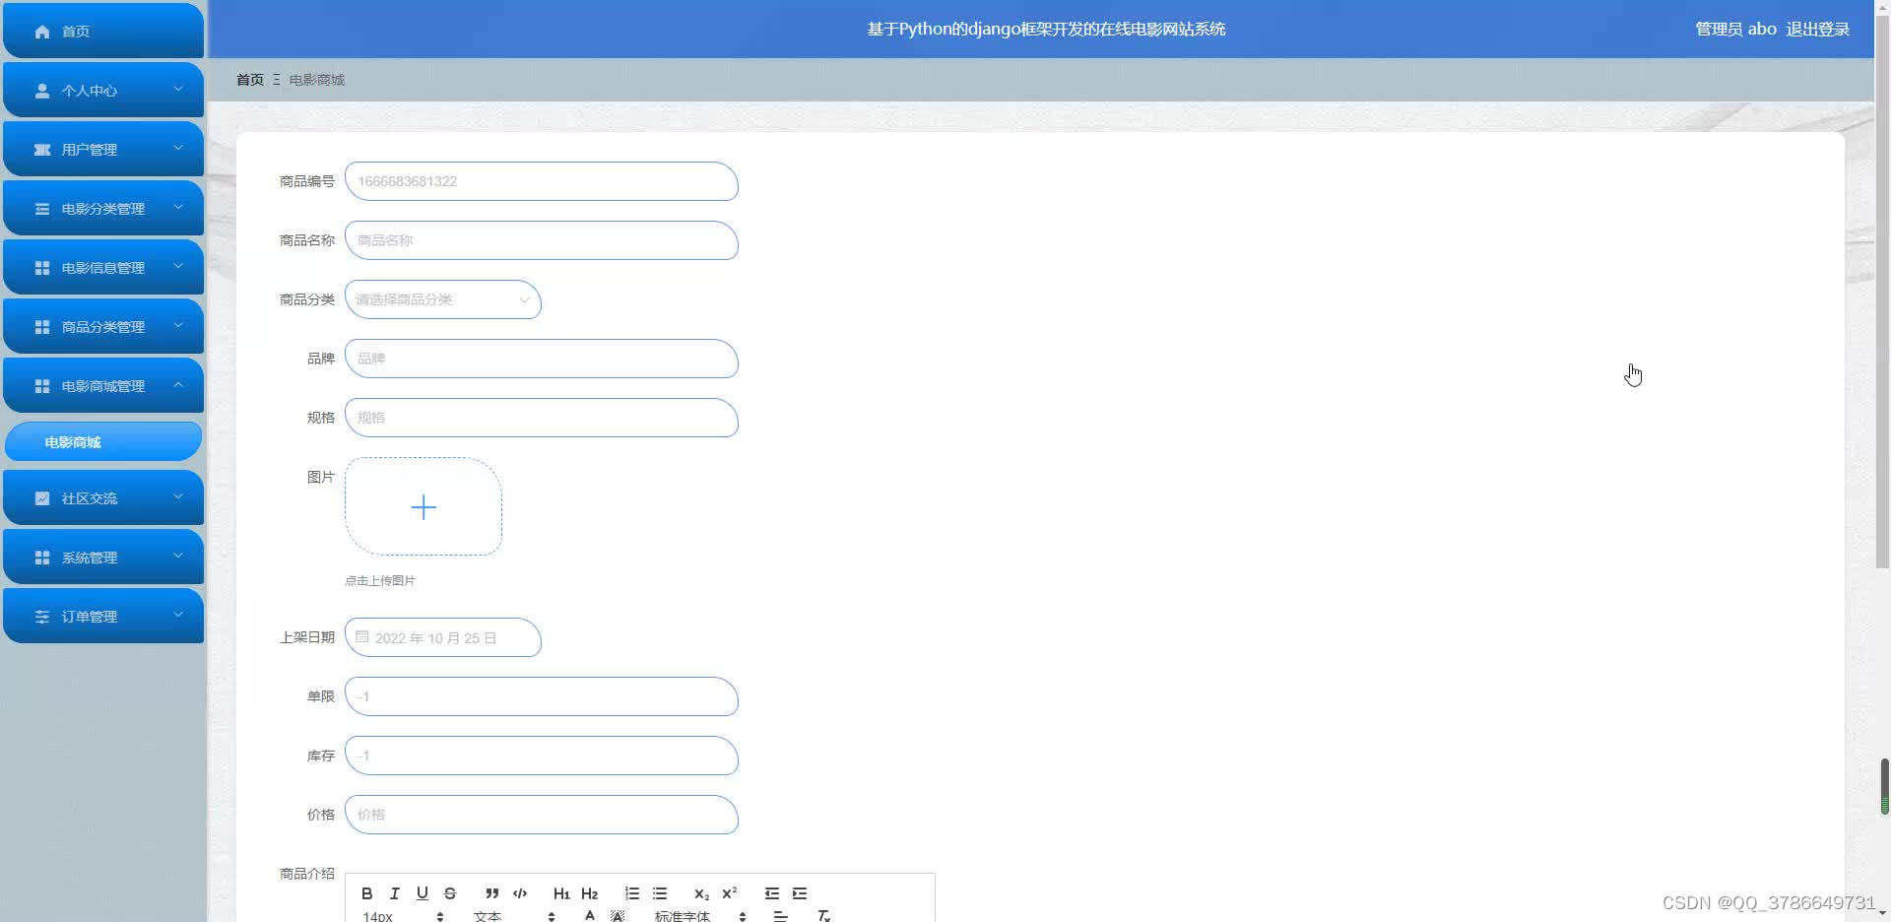Open the 电影分类管理 sidebar menu
The image size is (1891, 922).
pyautogui.click(x=103, y=208)
